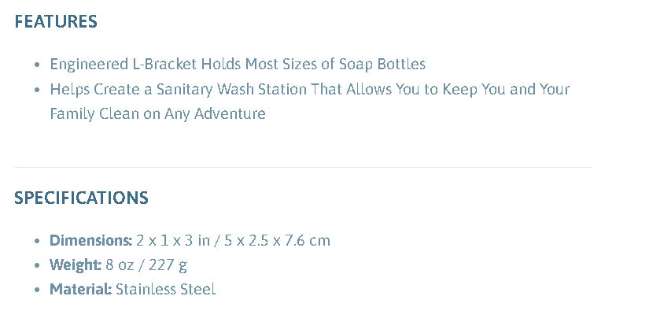The width and height of the screenshot is (649, 322).
Task: Click the Engineered L-Bracket feature text
Action: (238, 65)
